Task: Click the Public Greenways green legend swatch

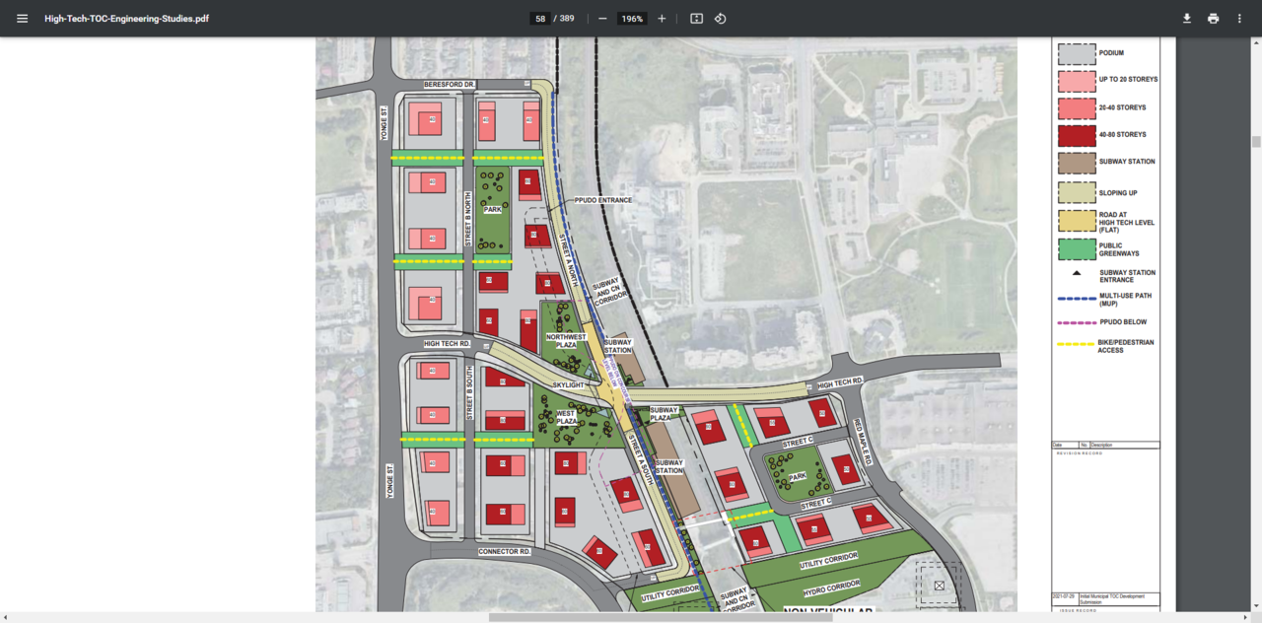Action: pos(1076,250)
